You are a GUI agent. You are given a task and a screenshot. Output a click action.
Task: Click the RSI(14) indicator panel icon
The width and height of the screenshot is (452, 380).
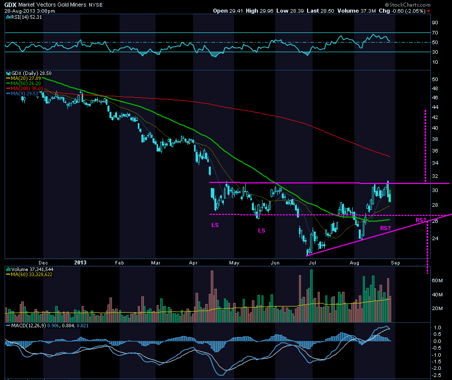click(x=9, y=17)
